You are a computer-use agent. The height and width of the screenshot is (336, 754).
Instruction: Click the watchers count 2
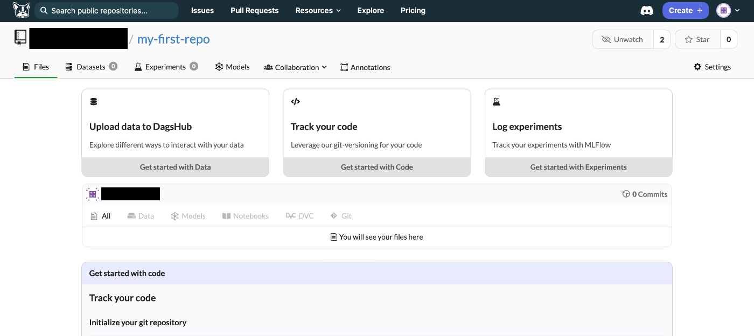point(662,39)
